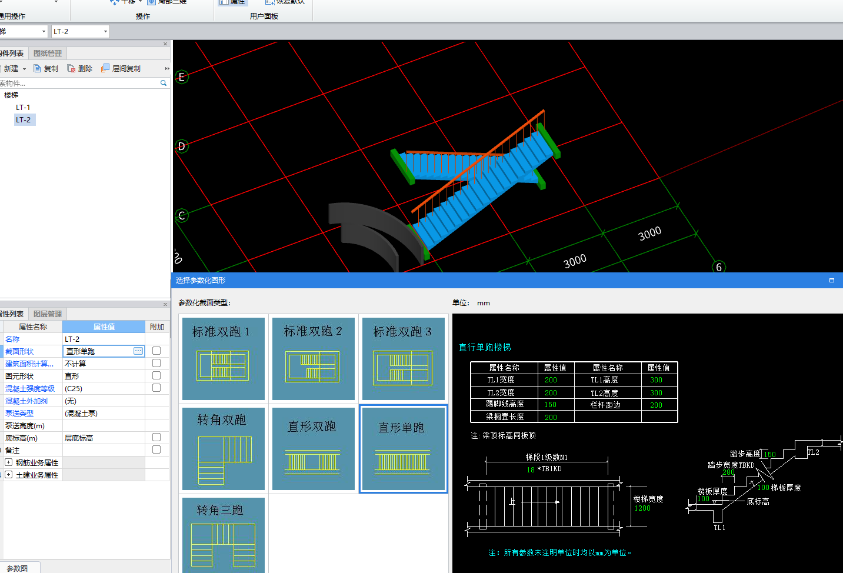Open the 新建 dropdown arrow

(x=24, y=69)
